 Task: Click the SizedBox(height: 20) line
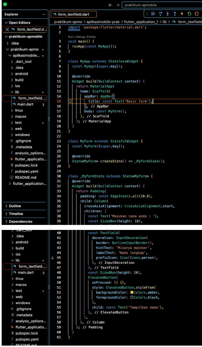pyautogui.click(x=115, y=273)
